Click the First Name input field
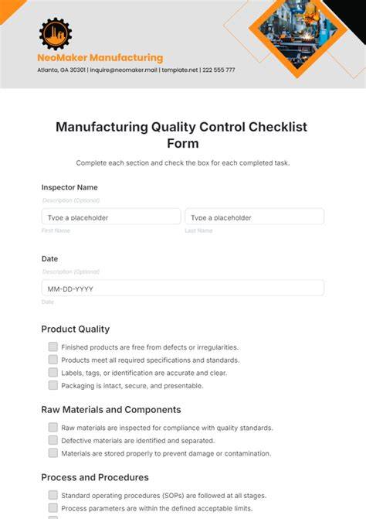The width and height of the screenshot is (366, 519). 111,217
